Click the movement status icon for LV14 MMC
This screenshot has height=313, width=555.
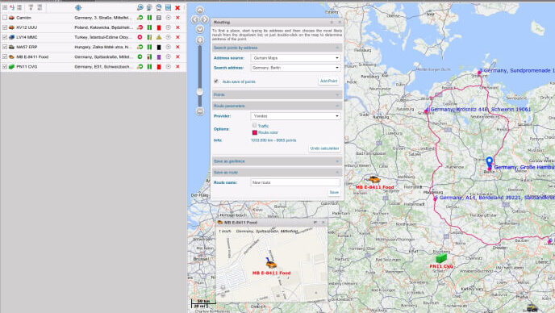tap(140, 37)
